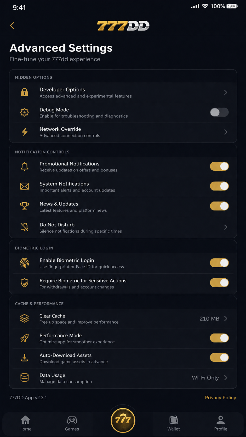Tap the central 777 gold button
The height and width of the screenshot is (437, 246).
(123, 420)
